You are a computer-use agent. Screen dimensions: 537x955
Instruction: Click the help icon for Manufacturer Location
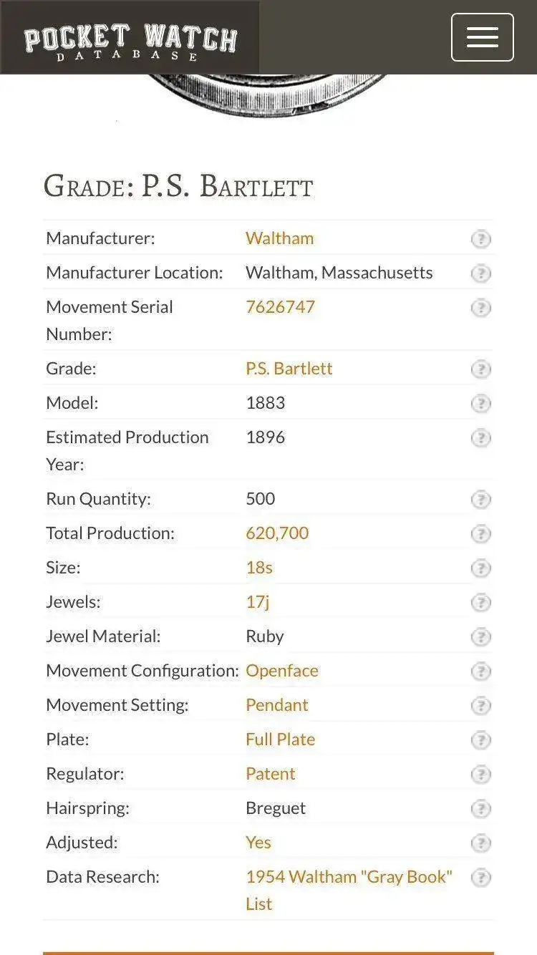tap(481, 273)
